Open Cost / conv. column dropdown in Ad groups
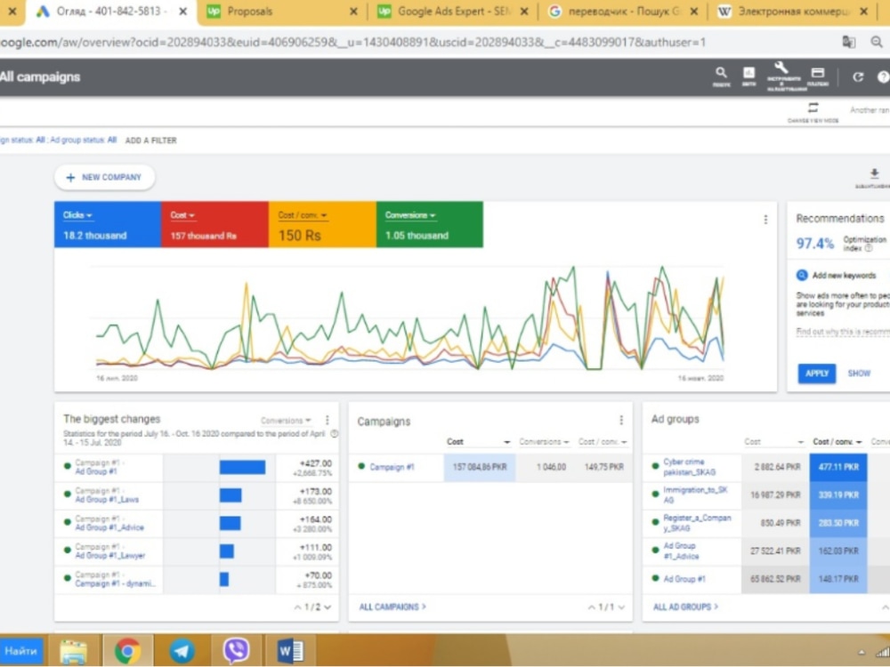The image size is (890, 667). [837, 442]
